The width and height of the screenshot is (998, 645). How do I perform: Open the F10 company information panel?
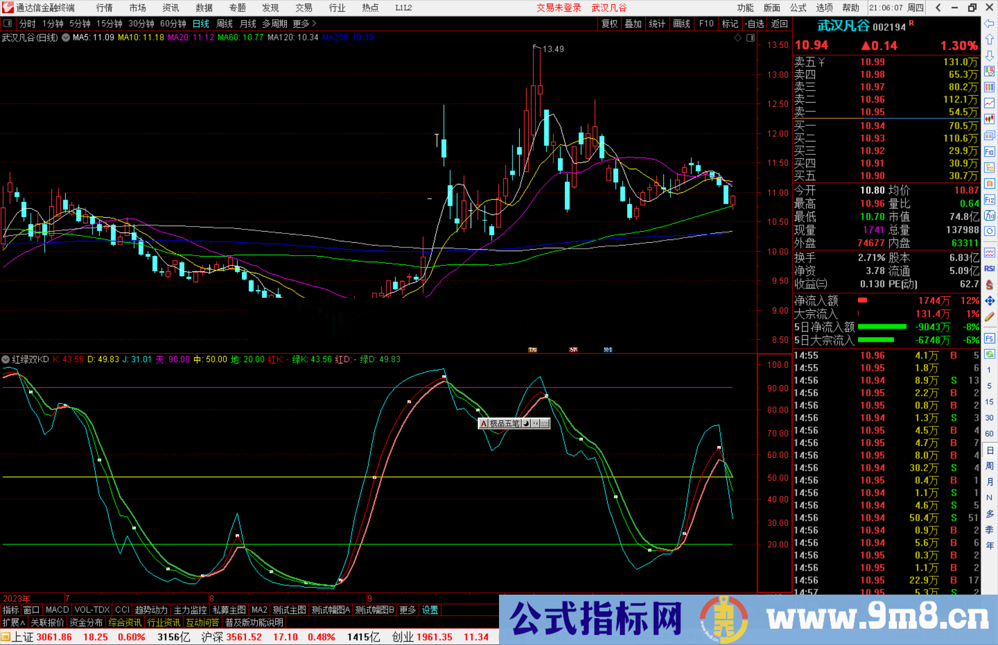point(706,24)
